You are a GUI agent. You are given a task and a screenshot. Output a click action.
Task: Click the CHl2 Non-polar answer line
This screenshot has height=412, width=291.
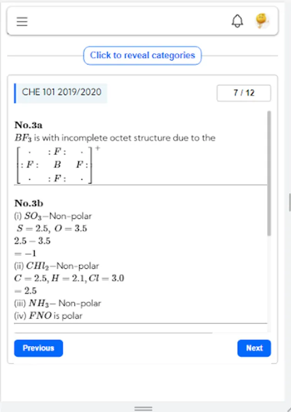[57, 266]
